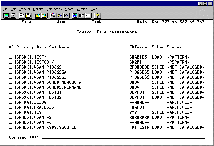This screenshot has height=146, width=214.
Task: Click the CLR clear toolbar button
Action: point(88,16)
